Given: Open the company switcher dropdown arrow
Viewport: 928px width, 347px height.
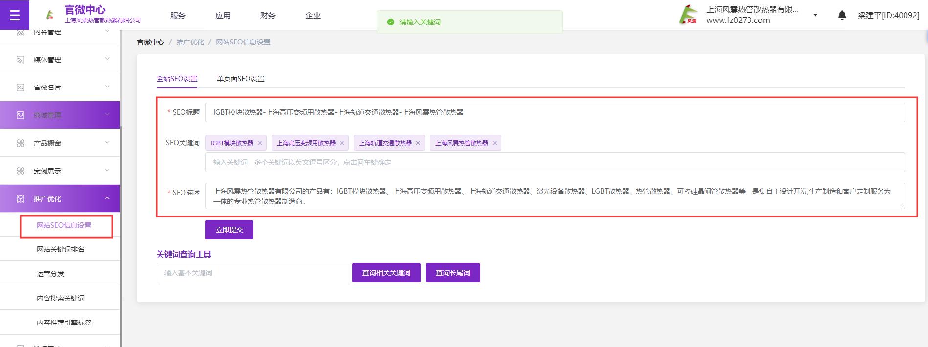Looking at the screenshot, I should [x=815, y=15].
